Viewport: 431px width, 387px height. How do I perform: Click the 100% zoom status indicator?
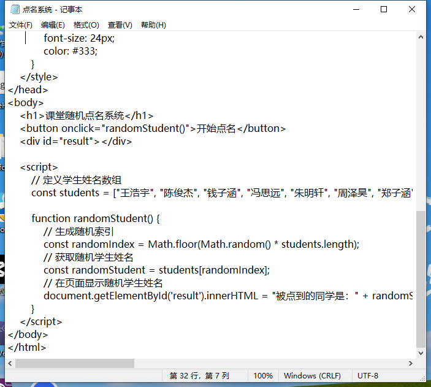[x=262, y=375]
